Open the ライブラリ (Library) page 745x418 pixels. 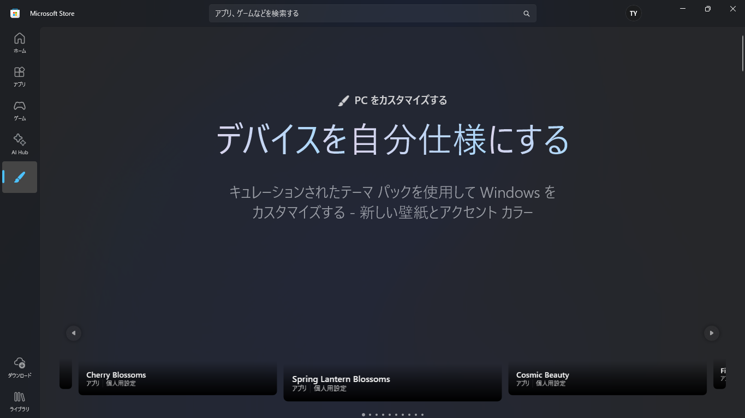tap(20, 401)
